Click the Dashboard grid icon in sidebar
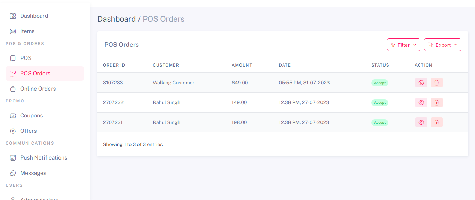Screen dimensions: 475x200 13,16
